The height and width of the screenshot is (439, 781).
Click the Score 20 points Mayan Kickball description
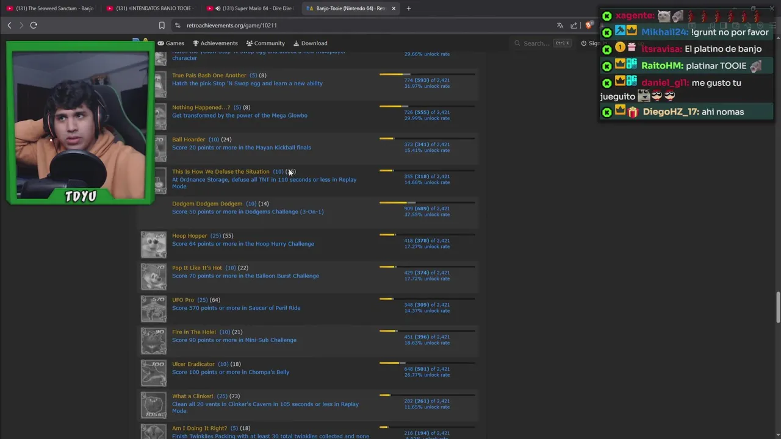click(x=242, y=148)
